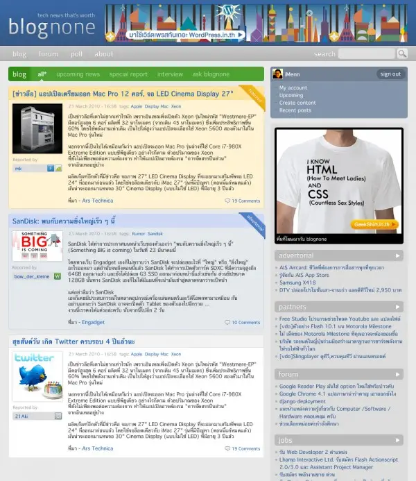Click the Rumor tag on the SanDisk post
This screenshot has width=416, height=481.
138,234
